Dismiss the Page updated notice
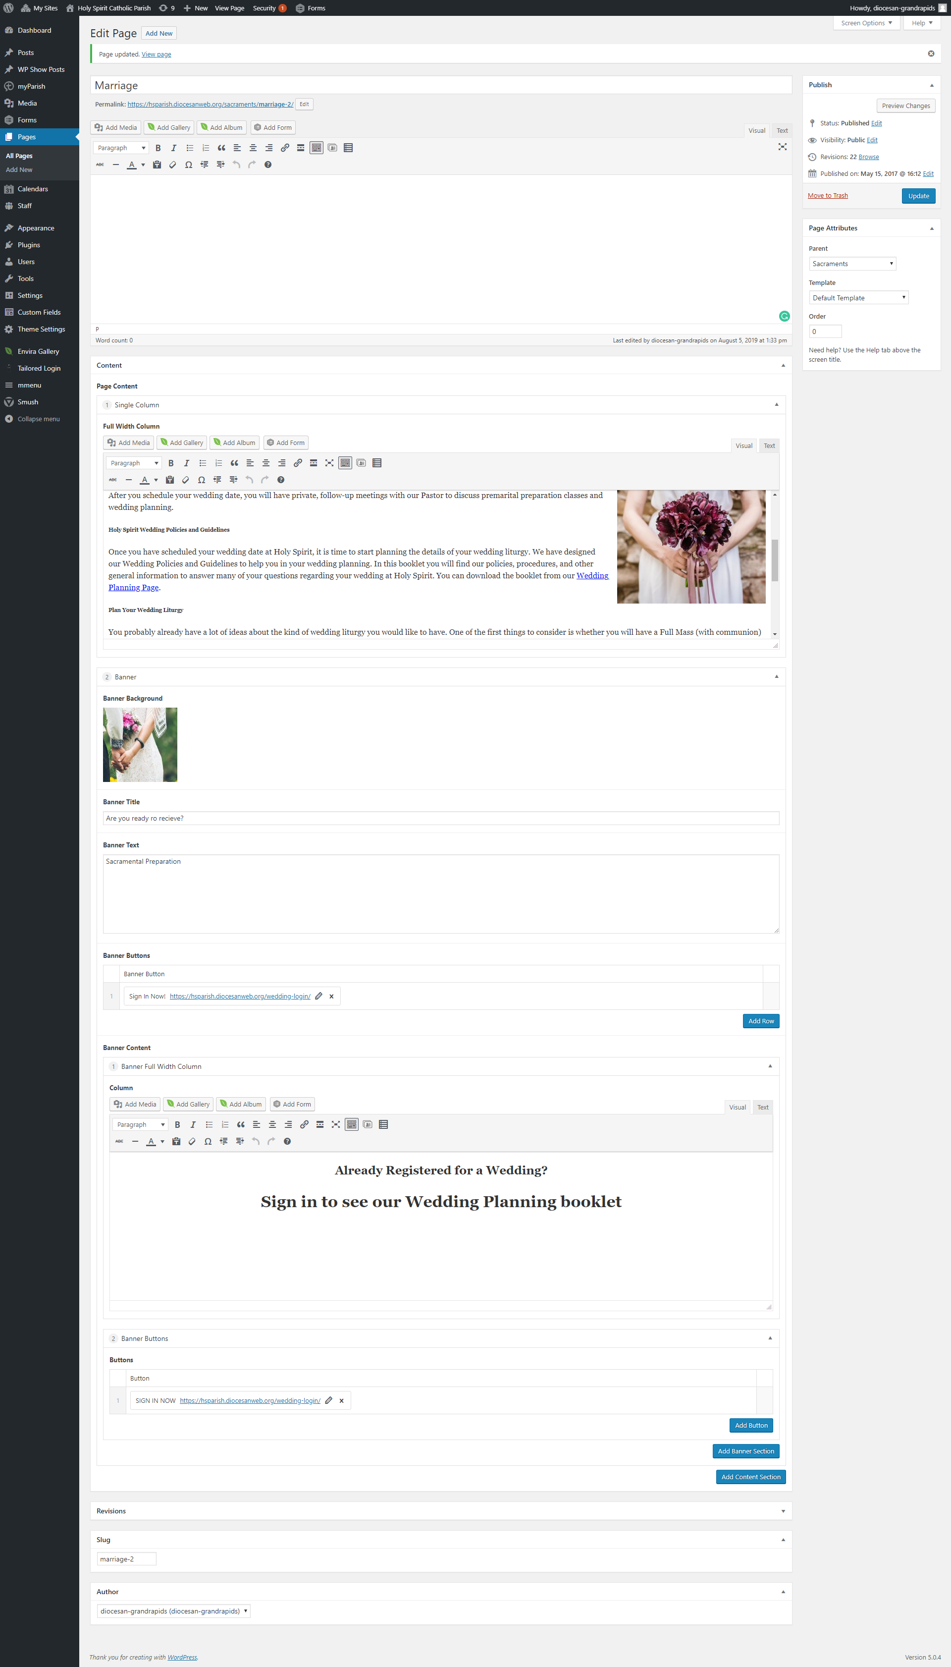 point(931,54)
